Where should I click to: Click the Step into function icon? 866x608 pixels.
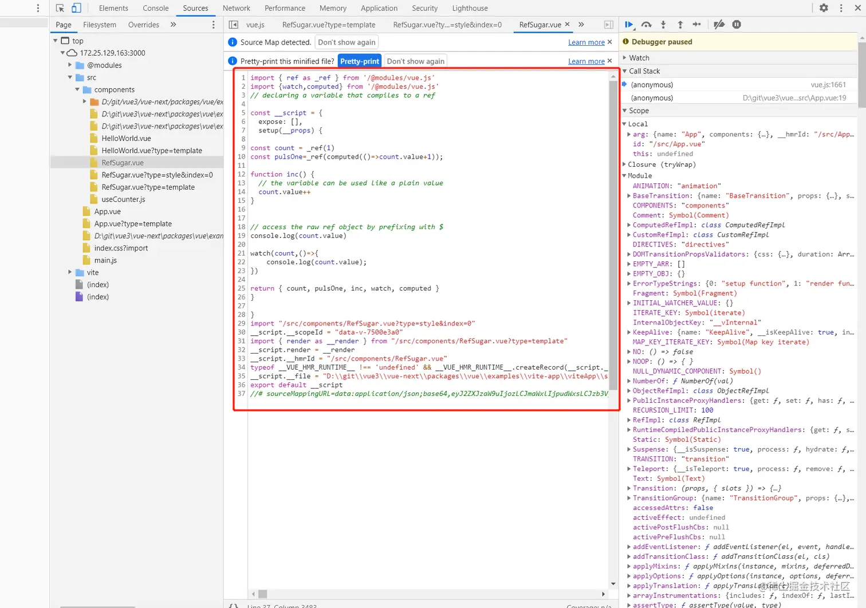click(663, 25)
